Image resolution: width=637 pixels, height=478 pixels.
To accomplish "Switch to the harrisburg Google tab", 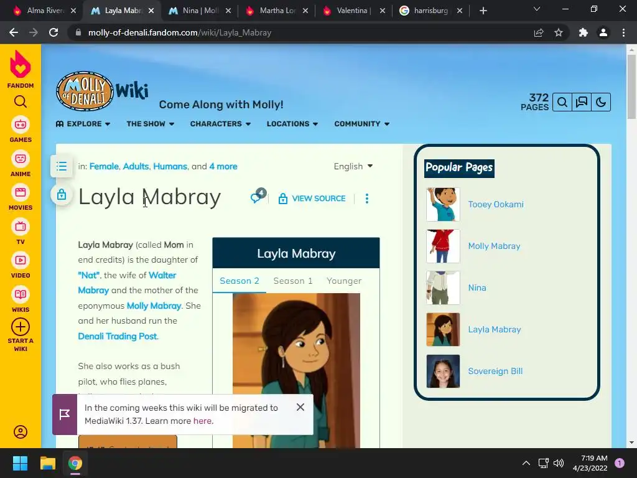I will point(430,11).
